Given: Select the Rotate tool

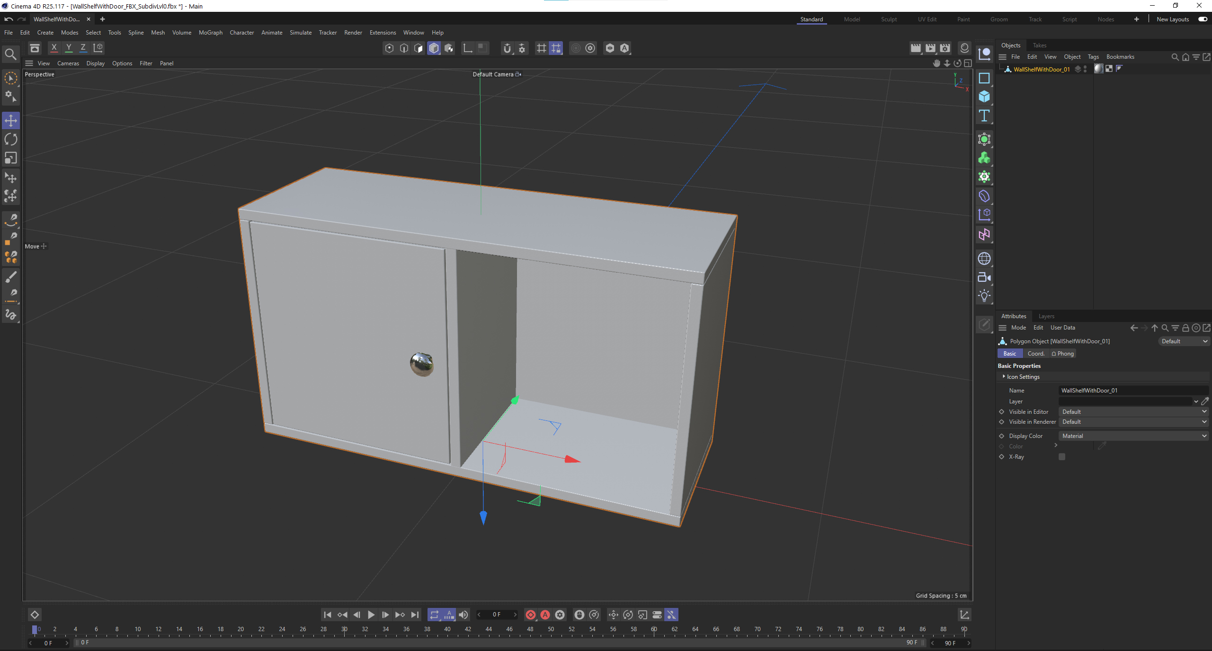Looking at the screenshot, I should (11, 139).
